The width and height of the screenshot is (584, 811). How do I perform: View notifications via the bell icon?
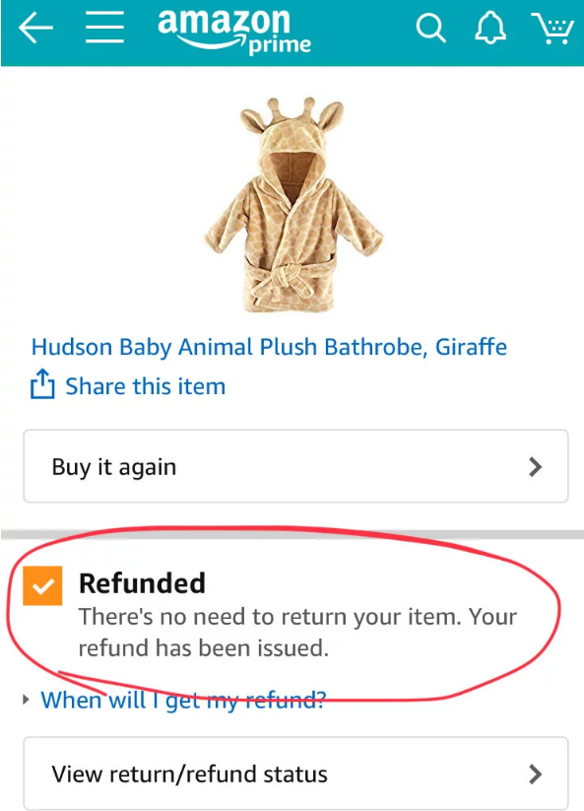point(490,28)
